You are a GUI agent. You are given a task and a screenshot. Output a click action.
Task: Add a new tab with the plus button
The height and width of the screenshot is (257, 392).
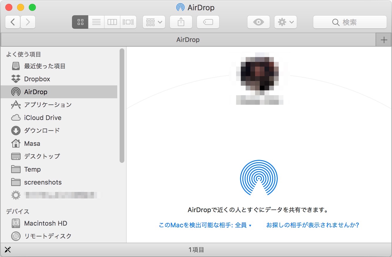click(384, 40)
